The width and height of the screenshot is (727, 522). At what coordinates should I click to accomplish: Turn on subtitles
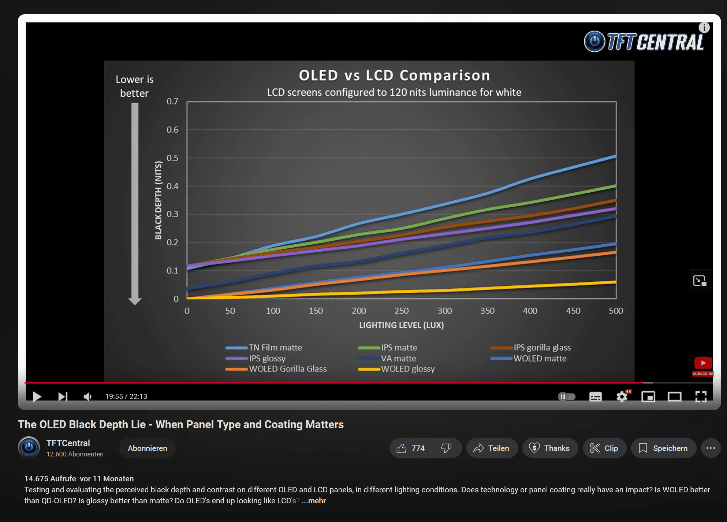point(596,396)
